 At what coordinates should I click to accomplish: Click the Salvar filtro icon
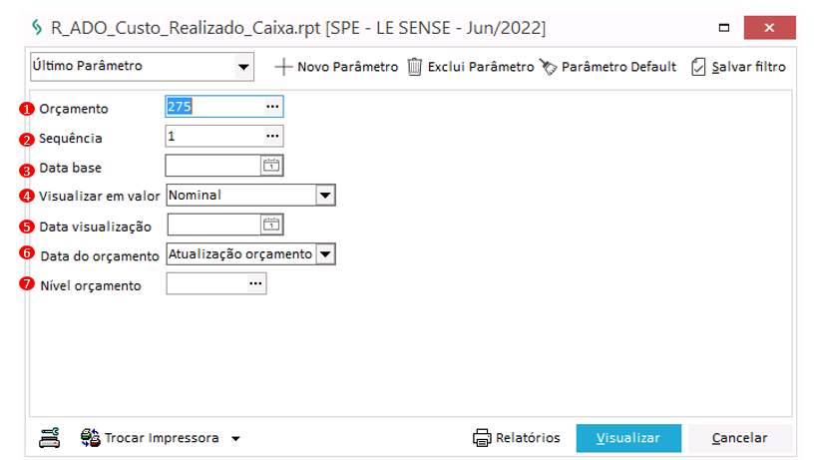pos(698,67)
